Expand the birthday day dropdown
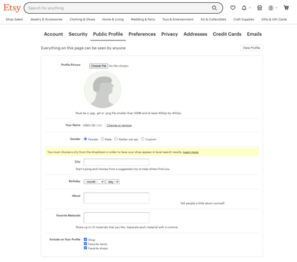Viewport: 297px width, 262px height. 112,182
